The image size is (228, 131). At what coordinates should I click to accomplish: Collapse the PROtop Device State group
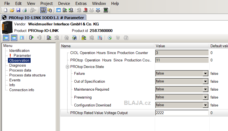(x=68, y=67)
